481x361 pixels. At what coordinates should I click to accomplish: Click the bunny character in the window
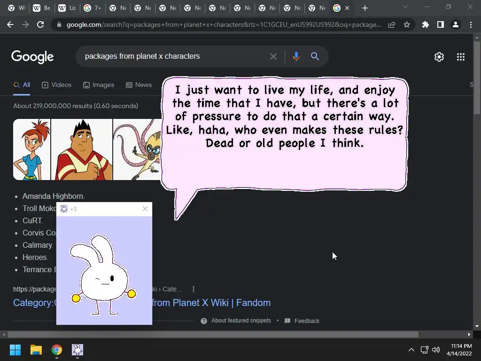[103, 275]
